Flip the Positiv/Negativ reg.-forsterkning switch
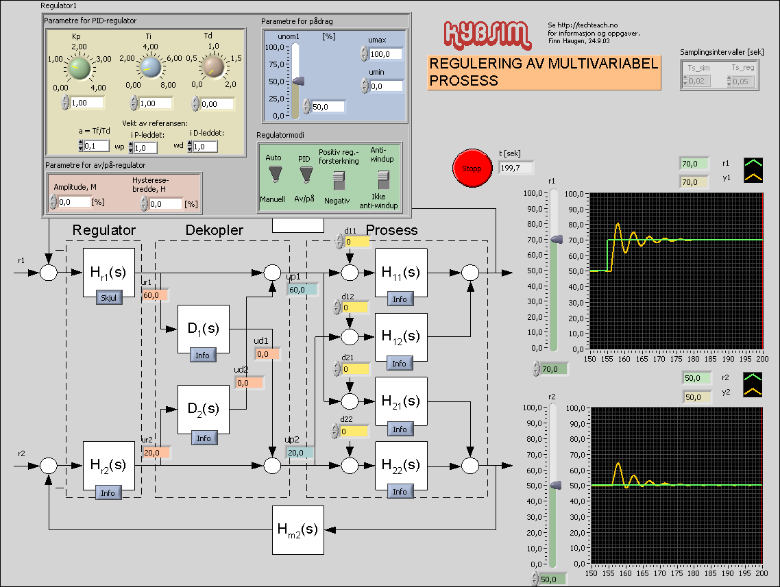Viewport: 780px width, 587px height. click(x=337, y=180)
